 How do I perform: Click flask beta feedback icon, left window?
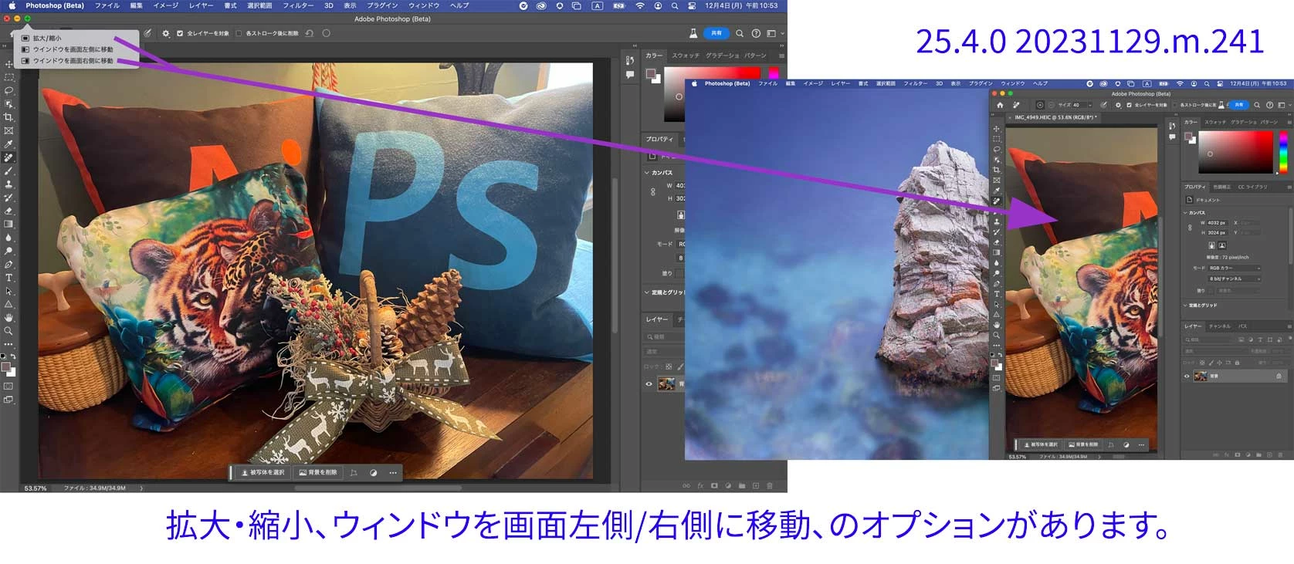coord(693,33)
